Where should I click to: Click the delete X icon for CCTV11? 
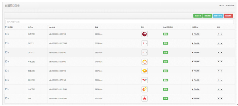(221, 43)
